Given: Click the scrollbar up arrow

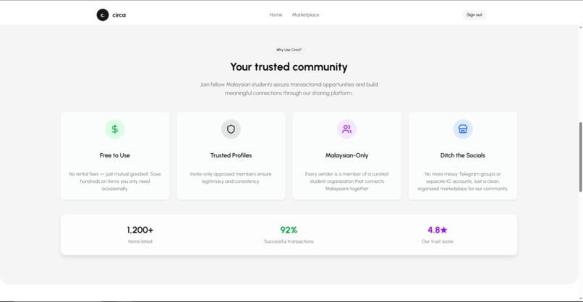Looking at the screenshot, I should click(x=580, y=27).
